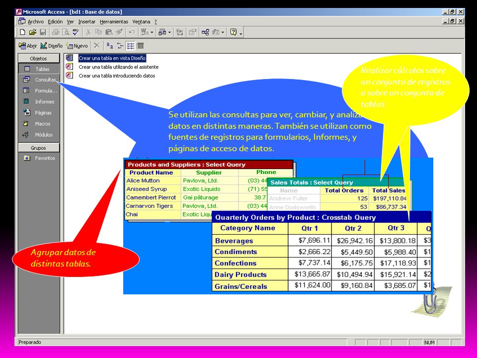477x358 pixels.
Task: Click the Help question mark icon
Action: [x=234, y=32]
